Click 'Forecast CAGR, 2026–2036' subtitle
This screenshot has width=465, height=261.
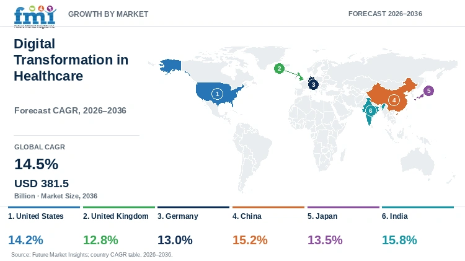70,110
